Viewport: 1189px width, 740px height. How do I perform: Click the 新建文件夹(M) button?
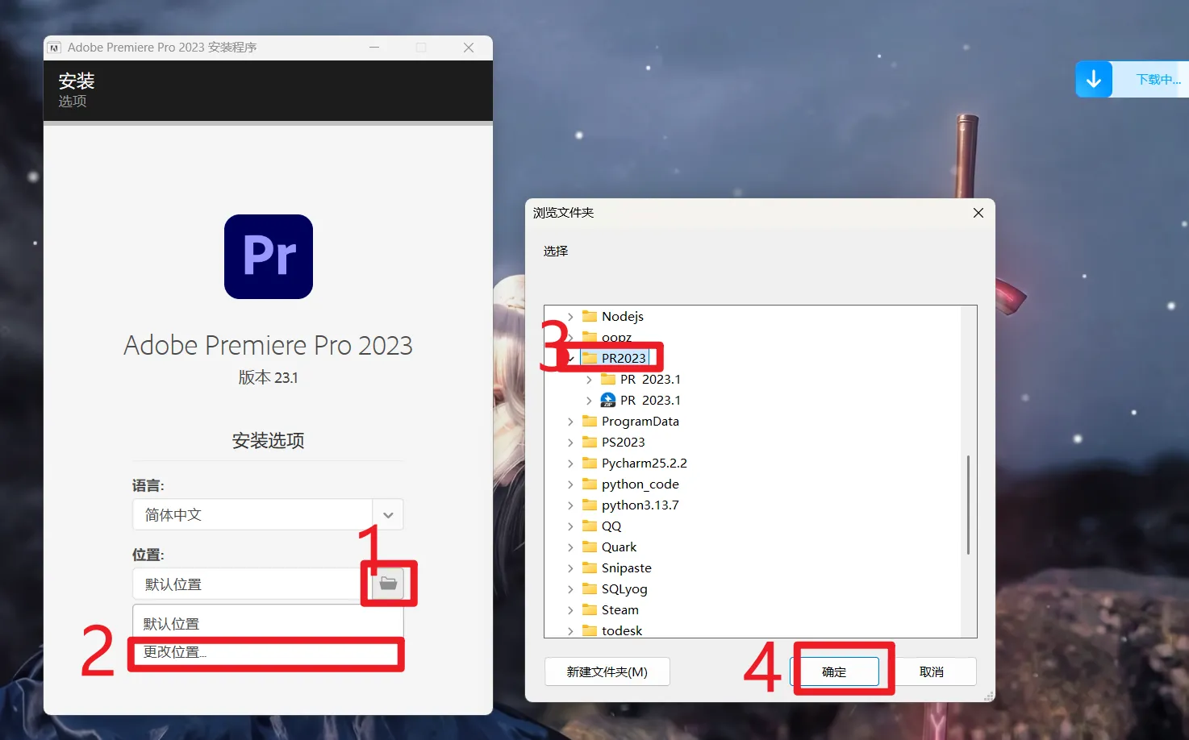pos(607,671)
